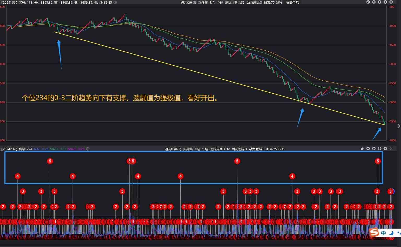Click the 【2025136】 period label in top header

[x=9, y=2]
